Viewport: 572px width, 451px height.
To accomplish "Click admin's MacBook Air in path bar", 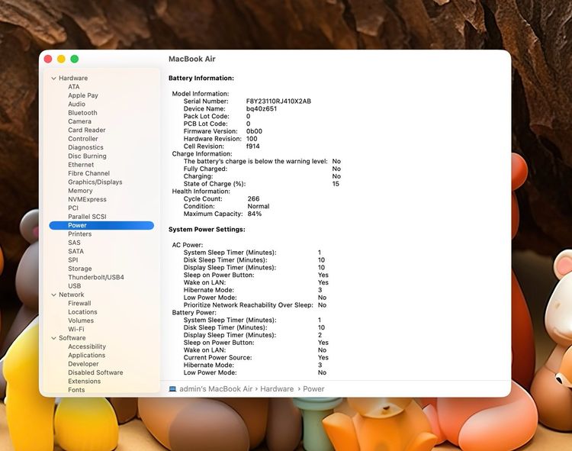I will [216, 389].
